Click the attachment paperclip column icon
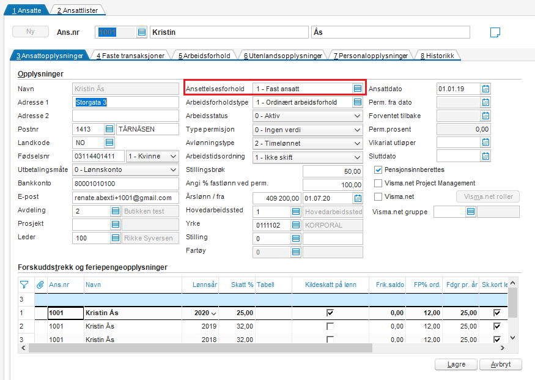Viewport: 535px width, 380px height. [x=40, y=285]
